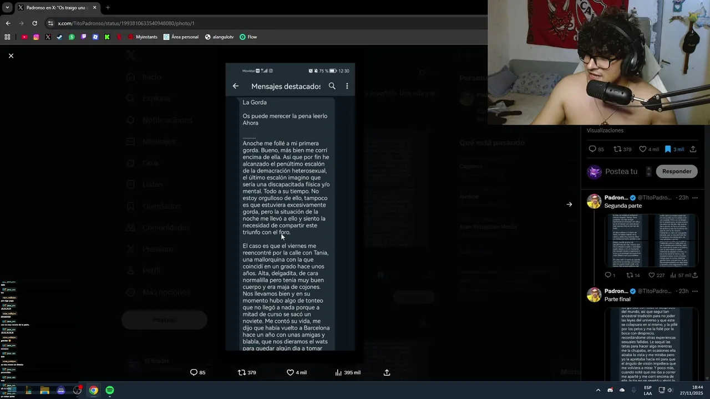
Task: Close the photo viewer with the X icon
Action: (x=11, y=55)
